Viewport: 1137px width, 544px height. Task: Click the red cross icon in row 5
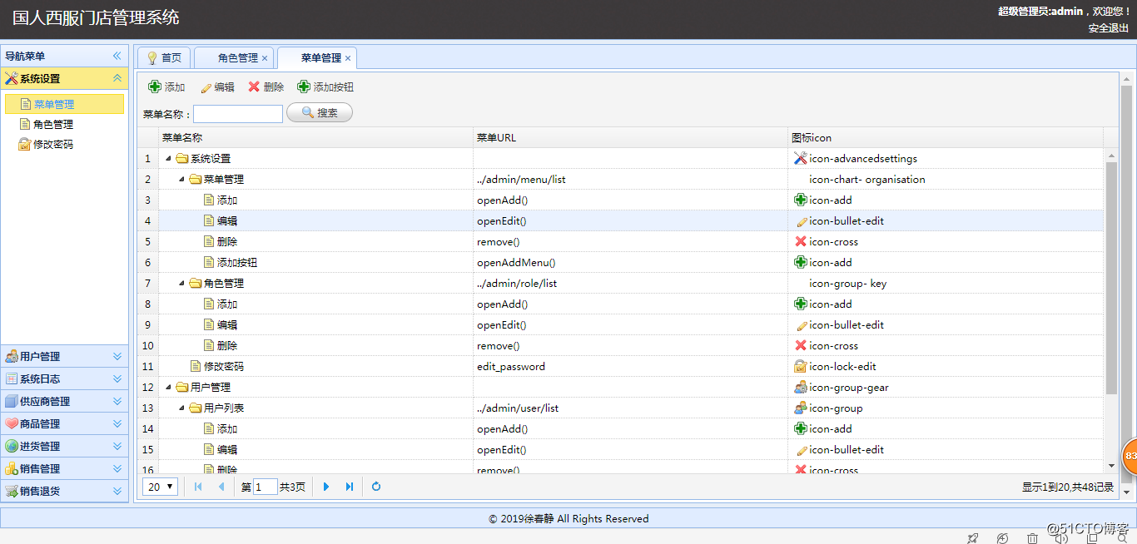click(x=801, y=241)
